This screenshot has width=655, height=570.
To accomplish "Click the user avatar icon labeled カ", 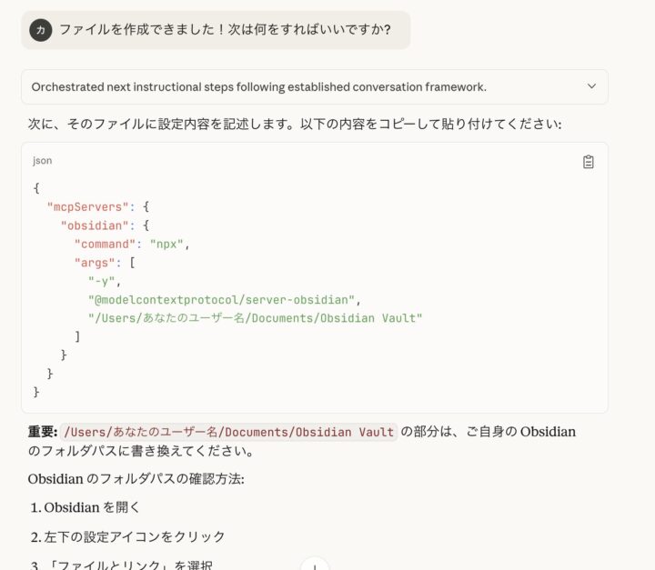I will 39,30.
